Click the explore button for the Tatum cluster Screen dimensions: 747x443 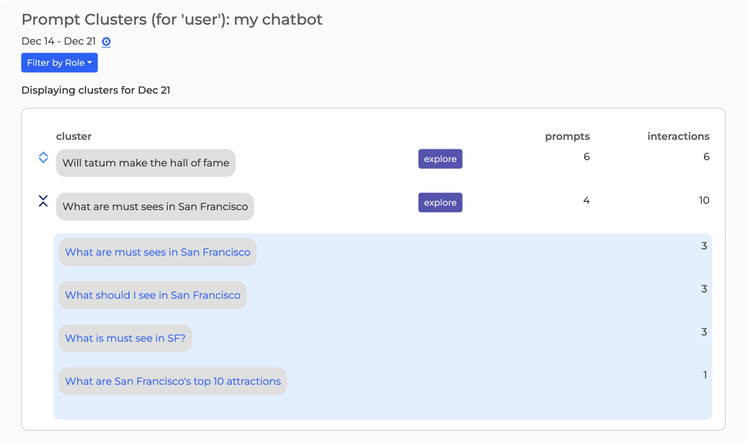(440, 159)
